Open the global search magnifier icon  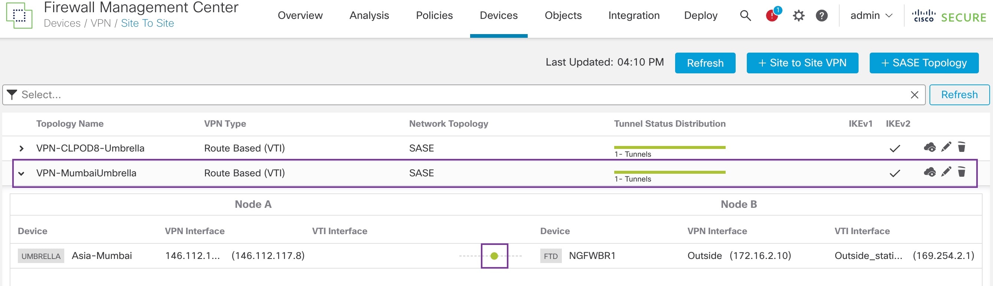745,16
